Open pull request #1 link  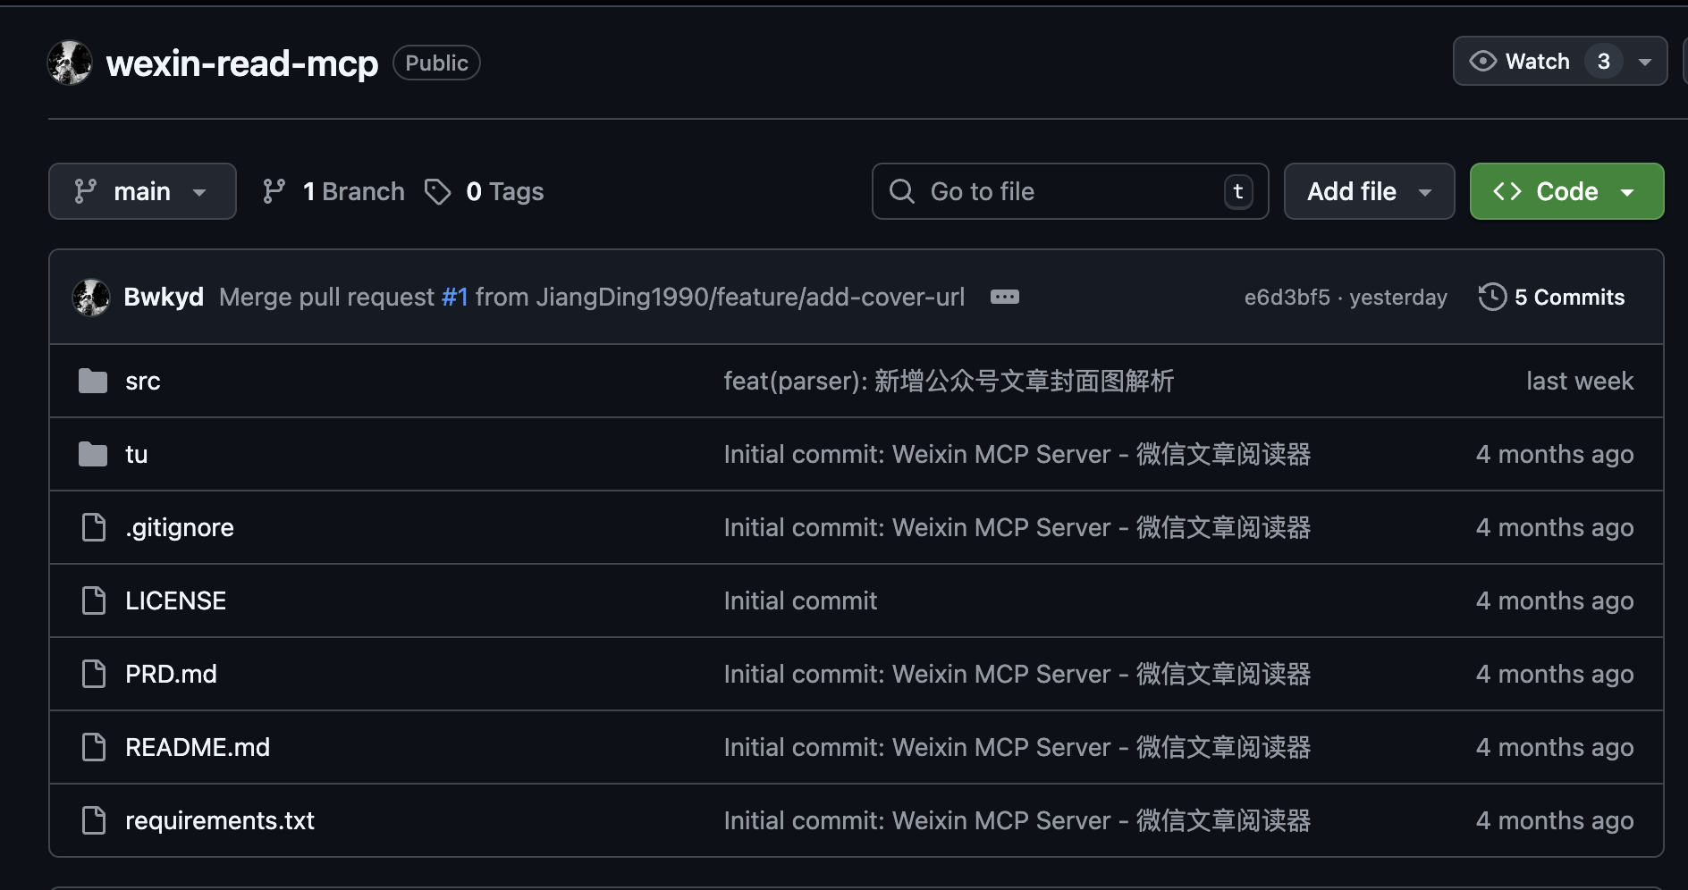coord(455,297)
